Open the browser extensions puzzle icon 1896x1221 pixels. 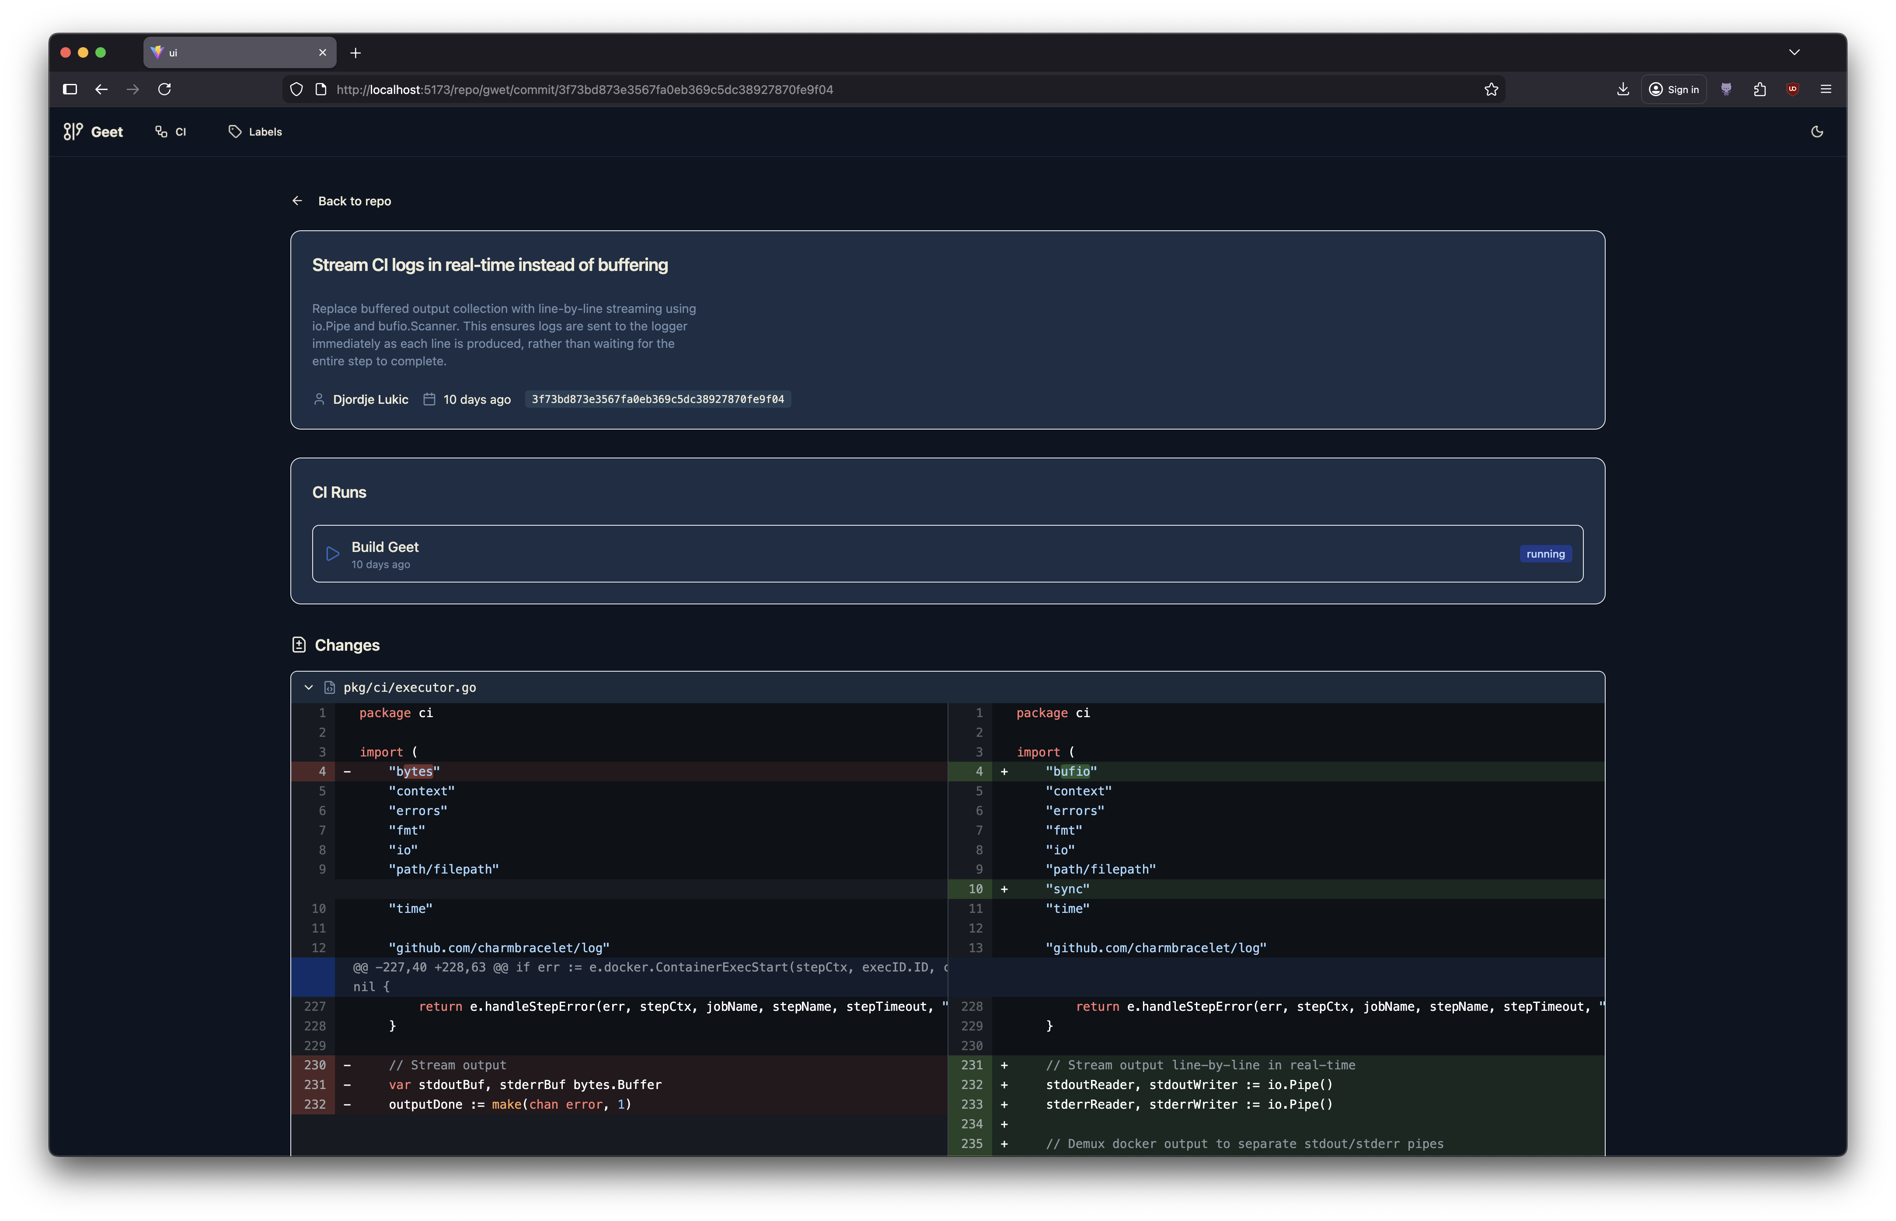[x=1760, y=90]
